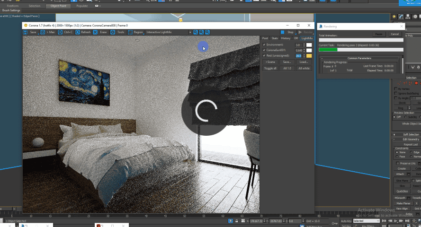
Task: Enable Preserve UVs checkbox
Action: click(x=398, y=163)
